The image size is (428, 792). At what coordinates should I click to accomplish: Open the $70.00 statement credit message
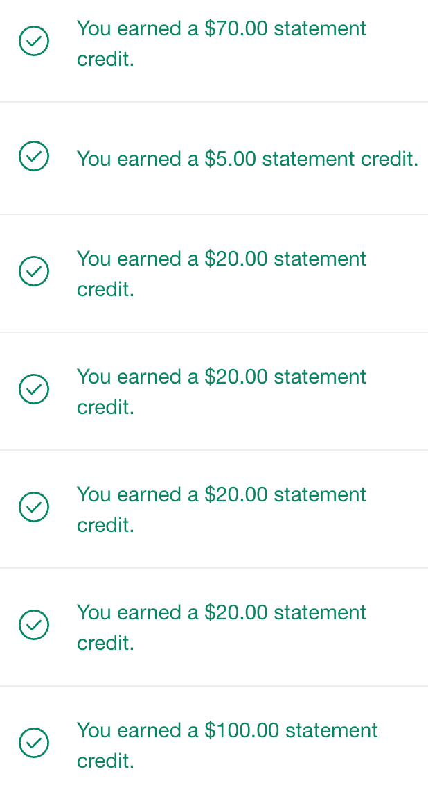click(222, 44)
